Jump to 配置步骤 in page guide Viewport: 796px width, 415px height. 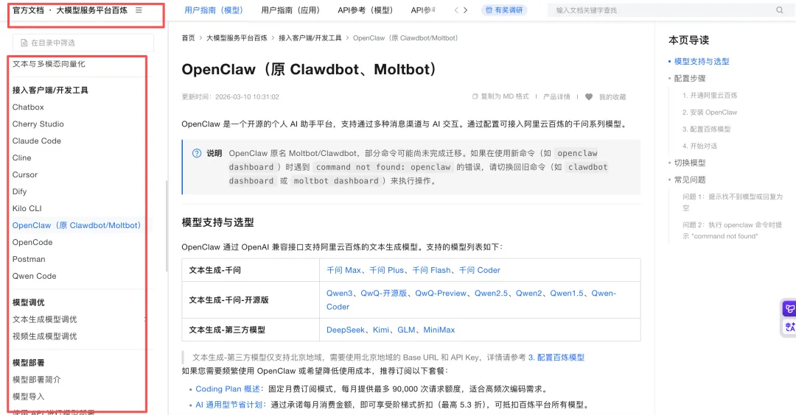pyautogui.click(x=690, y=78)
